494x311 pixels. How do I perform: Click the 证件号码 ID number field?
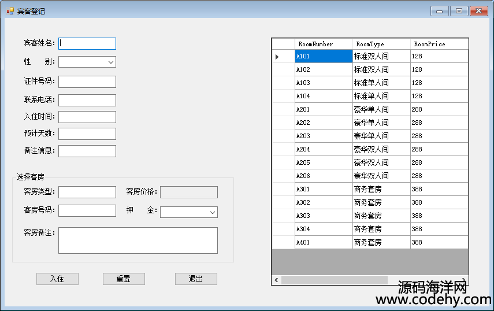87,82
